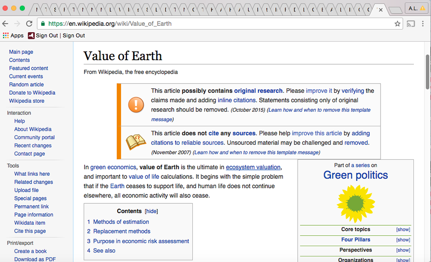Viewport: 431px width, 262px height.
Task: Follow the ecosystem valuation link
Action: pyautogui.click(x=253, y=167)
